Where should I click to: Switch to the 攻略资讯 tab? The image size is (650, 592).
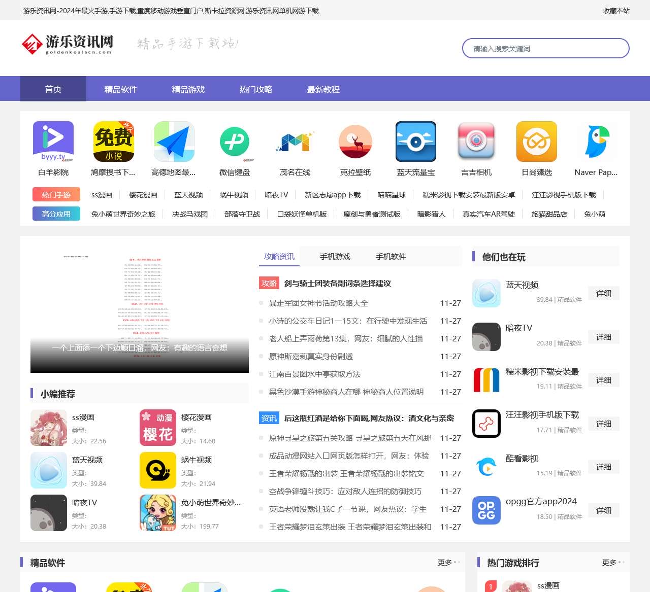pyautogui.click(x=279, y=256)
